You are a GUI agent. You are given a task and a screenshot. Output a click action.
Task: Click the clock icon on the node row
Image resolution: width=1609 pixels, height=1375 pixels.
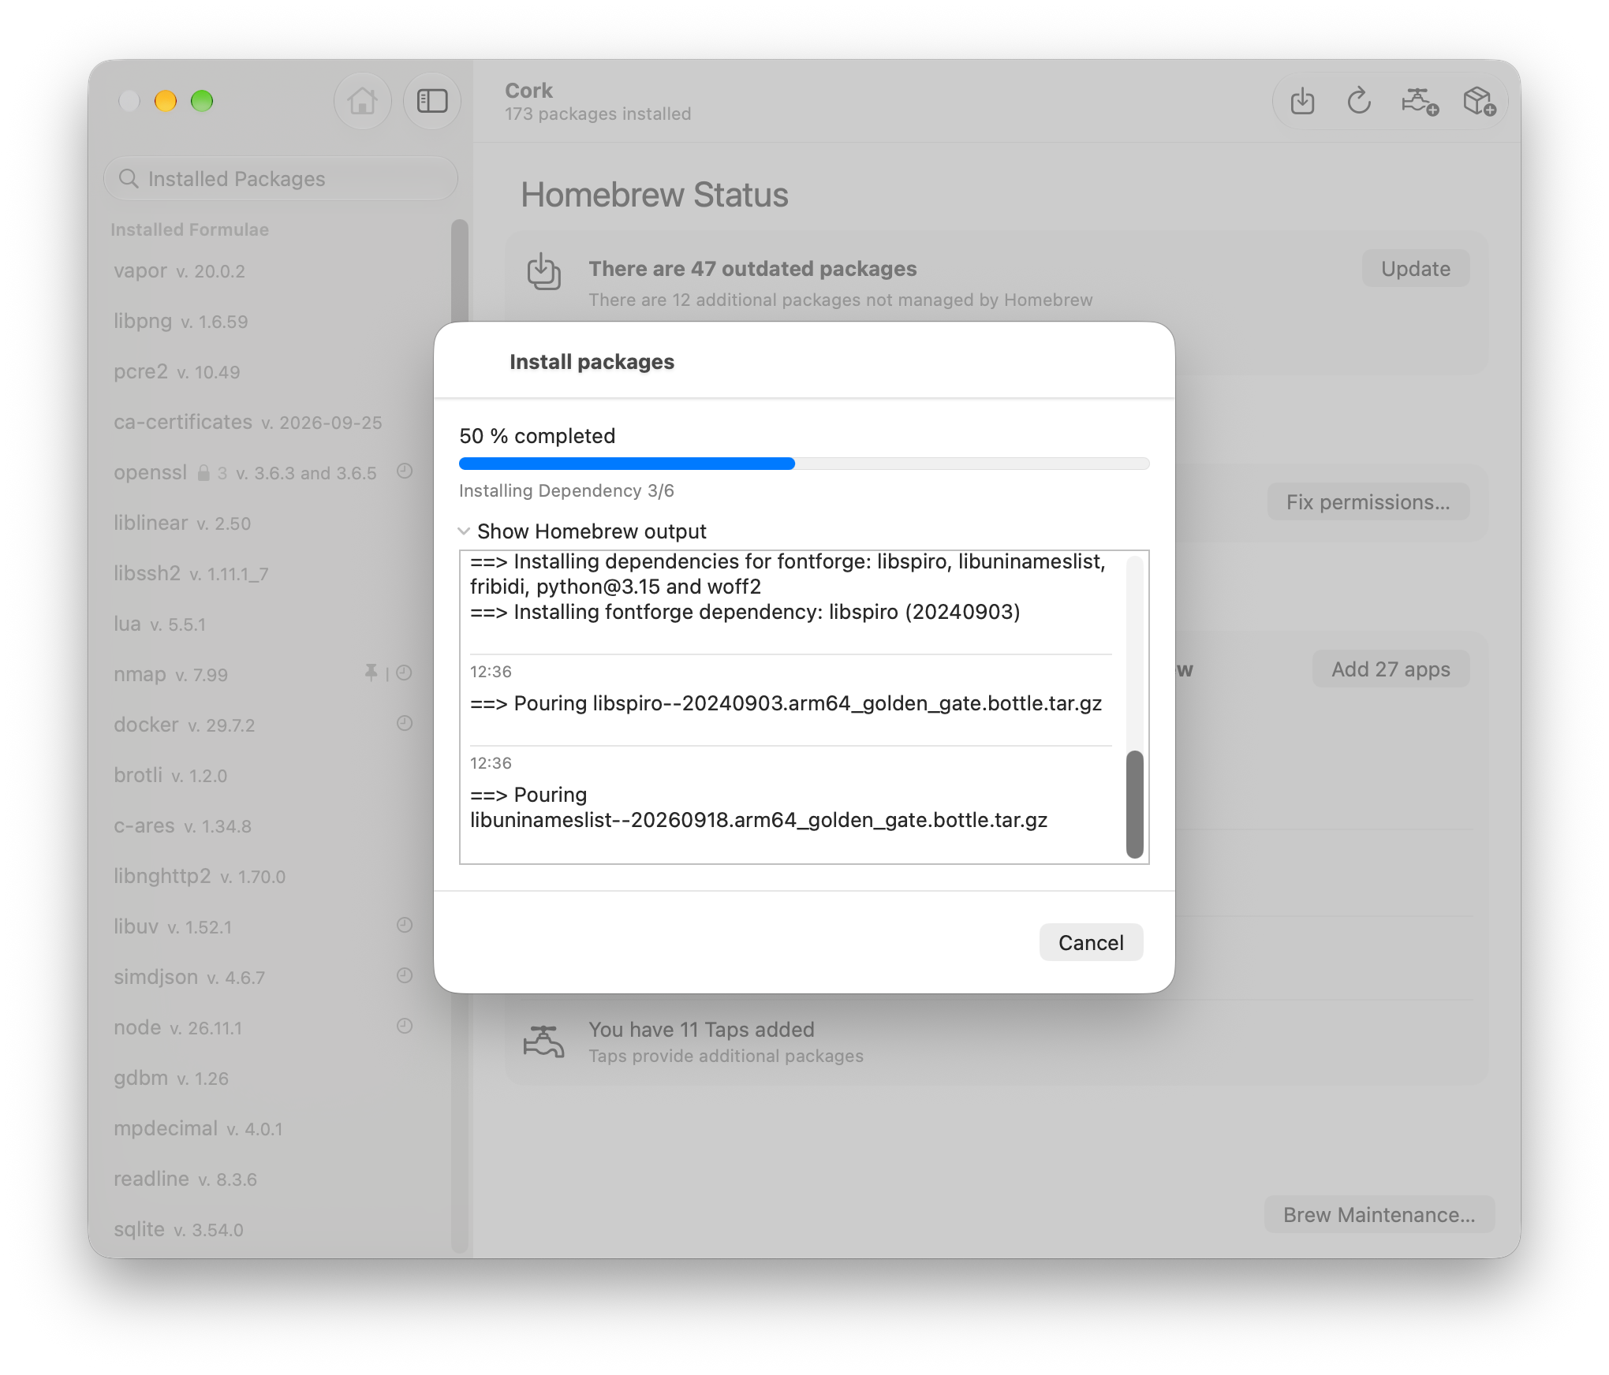405,1026
